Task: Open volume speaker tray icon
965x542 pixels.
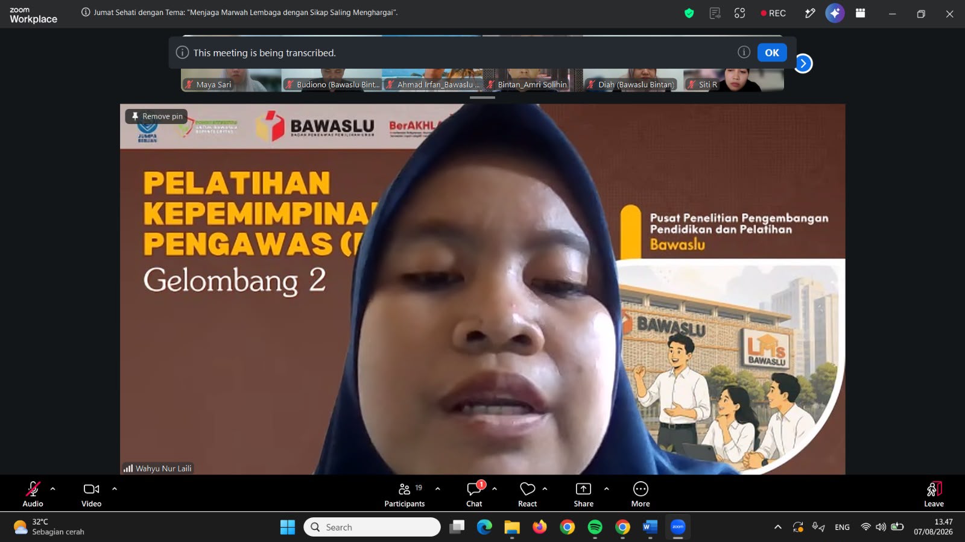Action: 881,527
